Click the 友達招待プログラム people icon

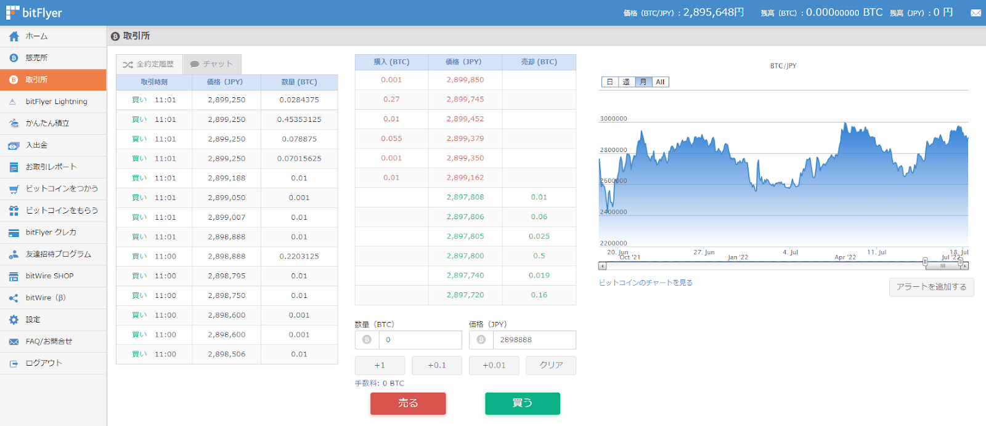[14, 254]
